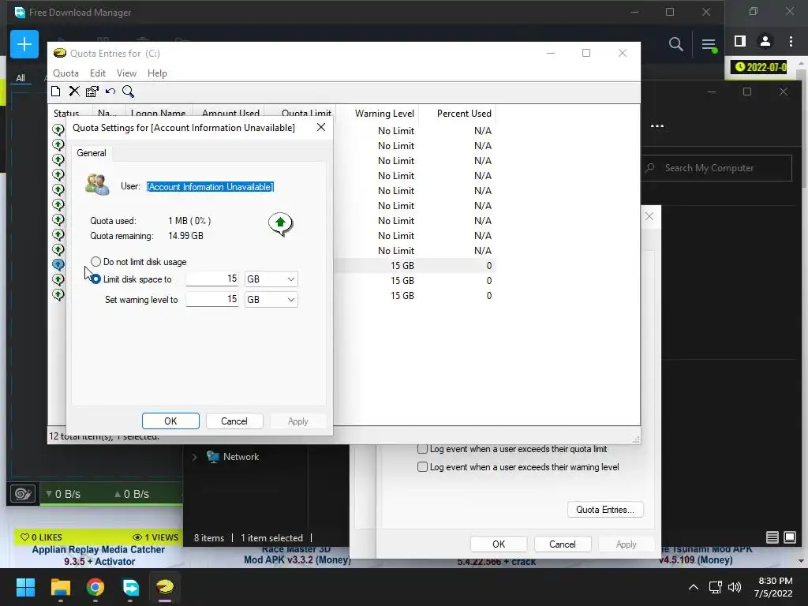Select the All tab in Free Download Manager
Image resolution: width=808 pixels, height=606 pixels.
[21, 78]
